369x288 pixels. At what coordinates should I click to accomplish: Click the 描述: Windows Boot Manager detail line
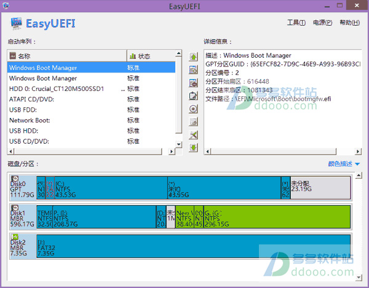248,55
